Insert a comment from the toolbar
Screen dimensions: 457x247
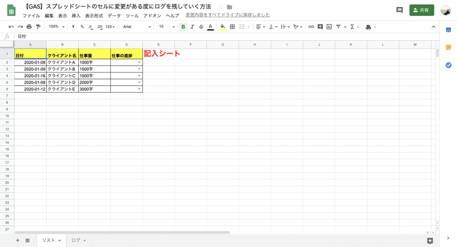[x=320, y=27]
